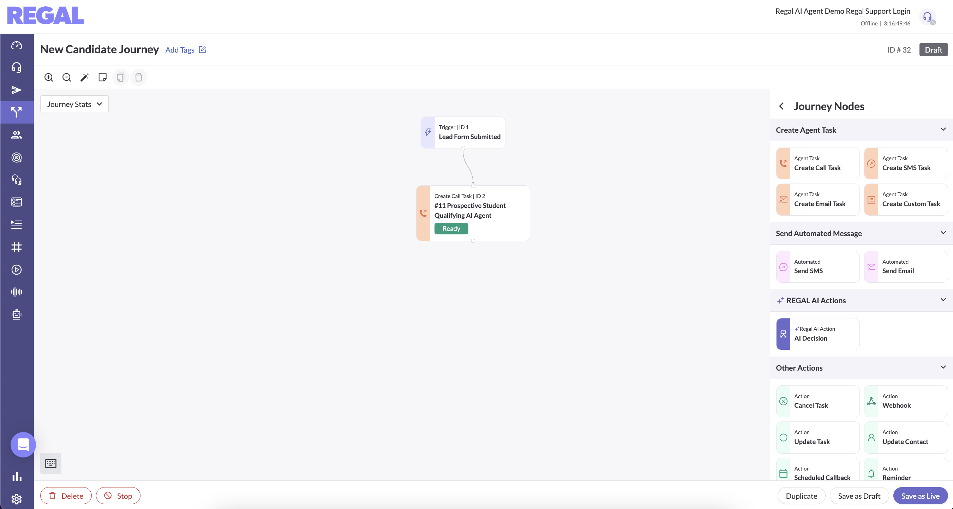This screenshot has width=953, height=509.
Task: Open the target audience sidebar icon
Action: (16, 157)
